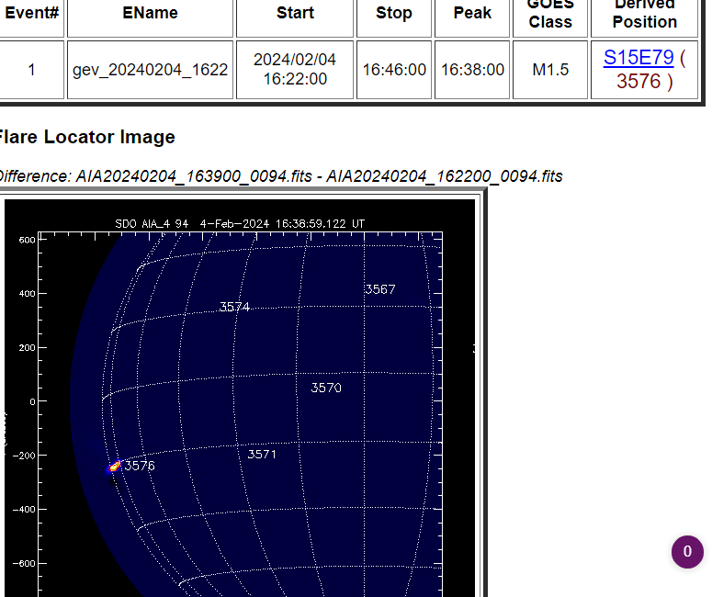Click the 3574 region label on the image
This screenshot has width=712, height=597.
click(x=234, y=307)
